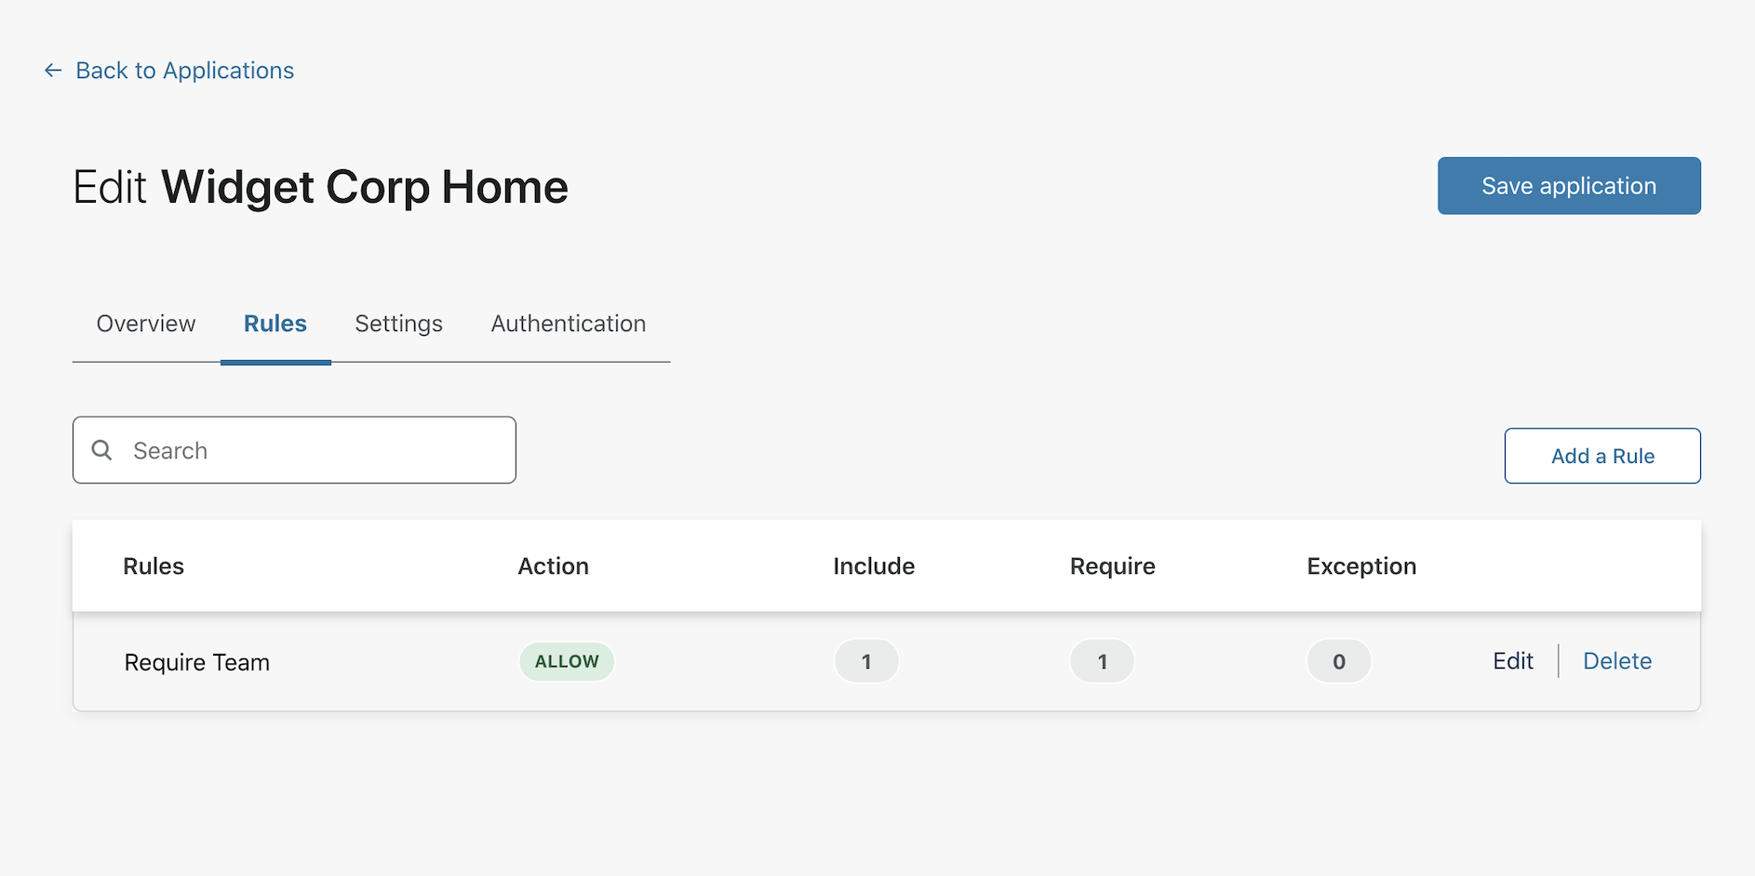Go back to Applications link

point(184,71)
